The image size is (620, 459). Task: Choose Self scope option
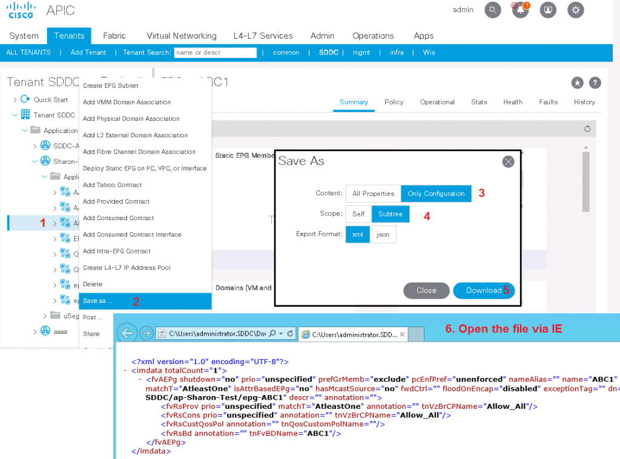(x=358, y=214)
